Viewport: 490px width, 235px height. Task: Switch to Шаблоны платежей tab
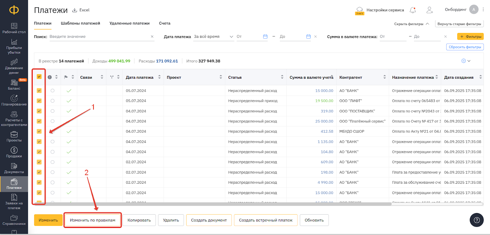tap(80, 23)
